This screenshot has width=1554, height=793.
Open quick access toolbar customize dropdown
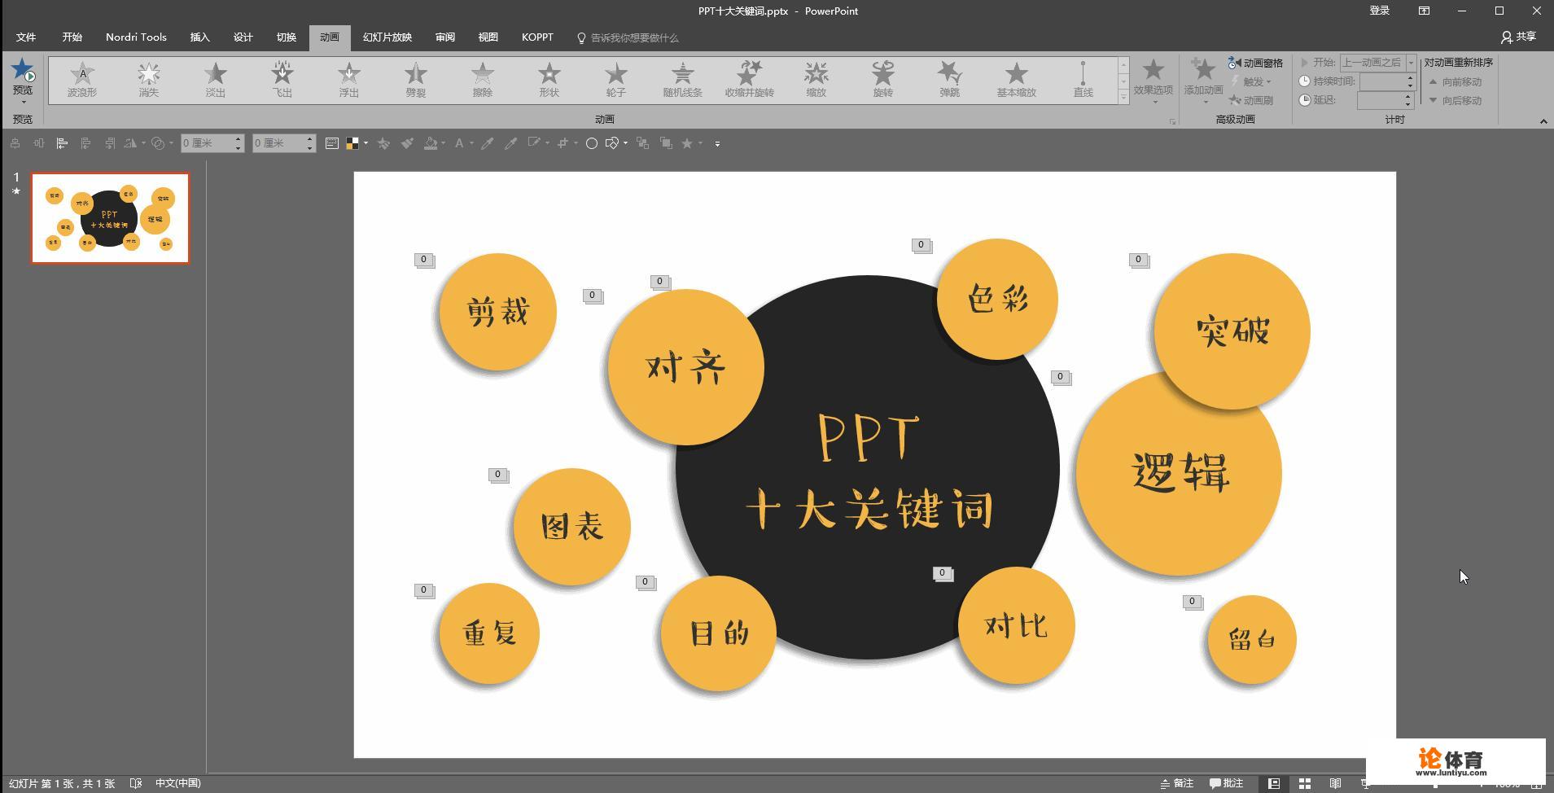point(717,143)
